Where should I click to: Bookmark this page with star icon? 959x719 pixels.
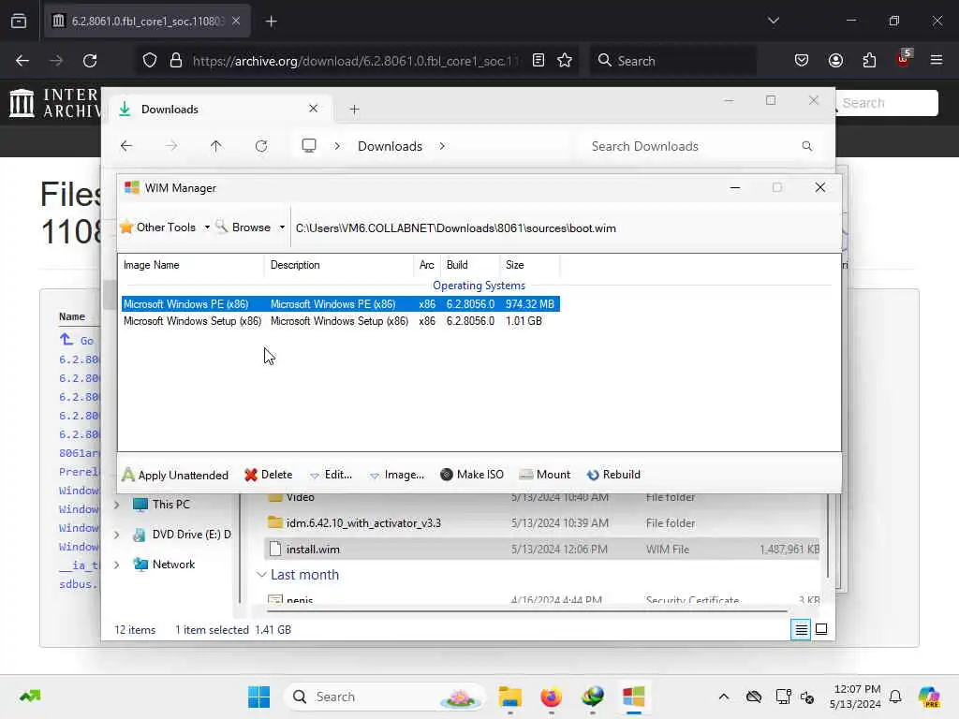coord(565,60)
